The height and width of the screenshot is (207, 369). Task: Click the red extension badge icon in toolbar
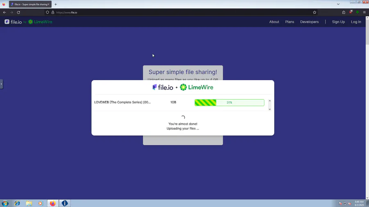(x=351, y=12)
